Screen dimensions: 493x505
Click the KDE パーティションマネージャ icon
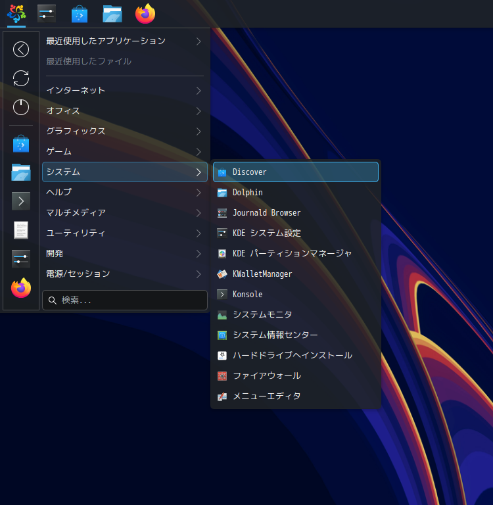pos(222,254)
